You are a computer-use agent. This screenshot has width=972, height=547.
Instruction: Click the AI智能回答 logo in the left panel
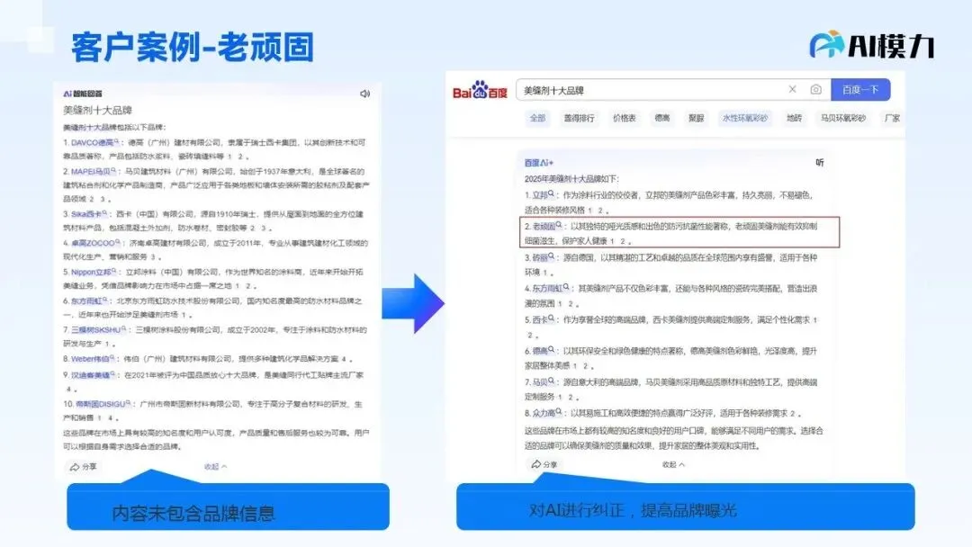(83, 93)
